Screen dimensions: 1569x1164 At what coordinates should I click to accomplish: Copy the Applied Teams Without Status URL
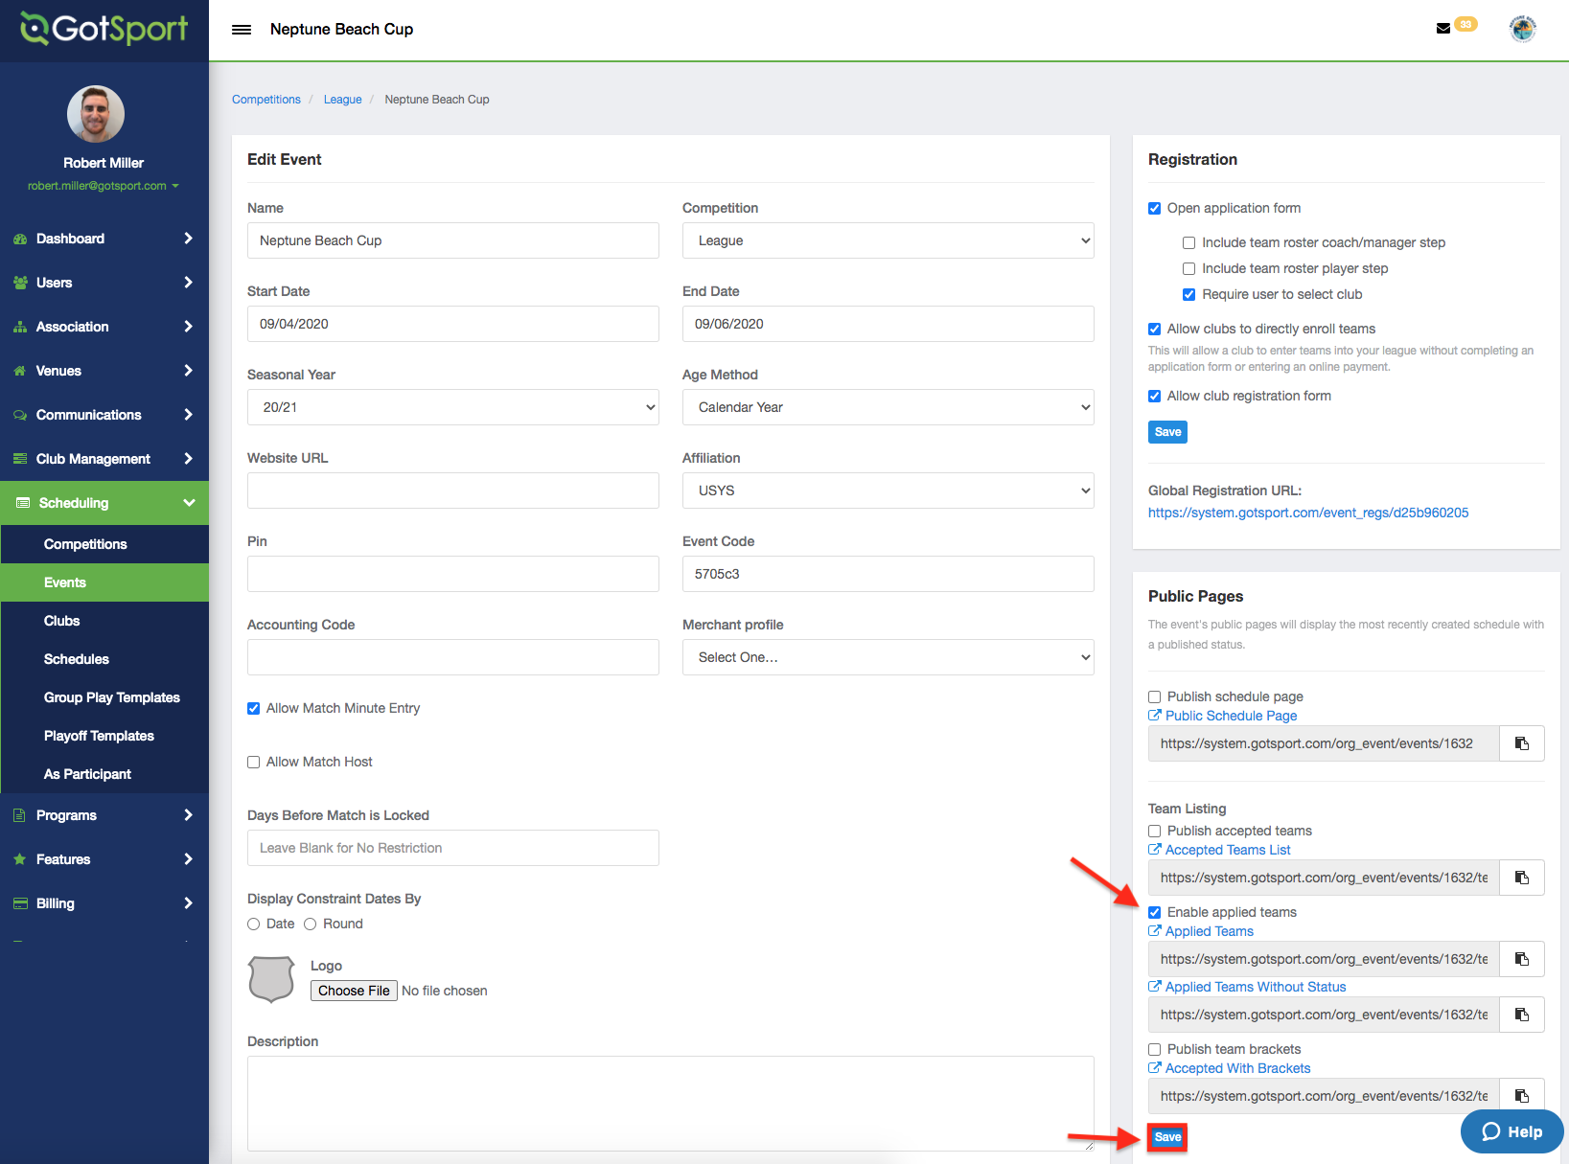[x=1522, y=1015]
